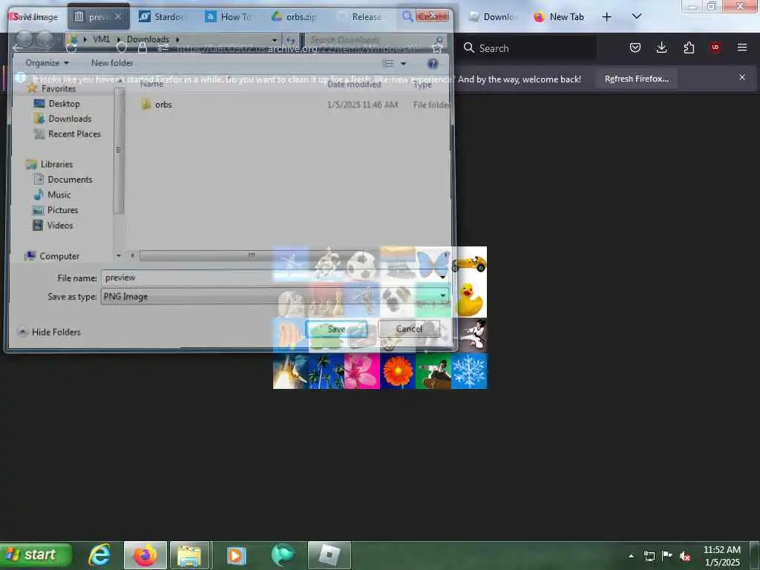Open the Firefox downloads panel icon
Image resolution: width=760 pixels, height=570 pixels.
661,47
